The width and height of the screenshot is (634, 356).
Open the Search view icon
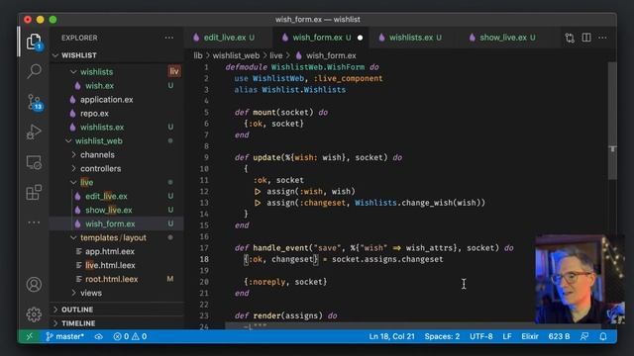point(34,71)
